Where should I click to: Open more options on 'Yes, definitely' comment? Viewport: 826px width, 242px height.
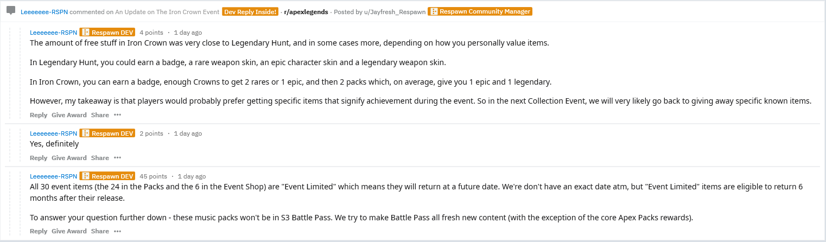point(117,158)
